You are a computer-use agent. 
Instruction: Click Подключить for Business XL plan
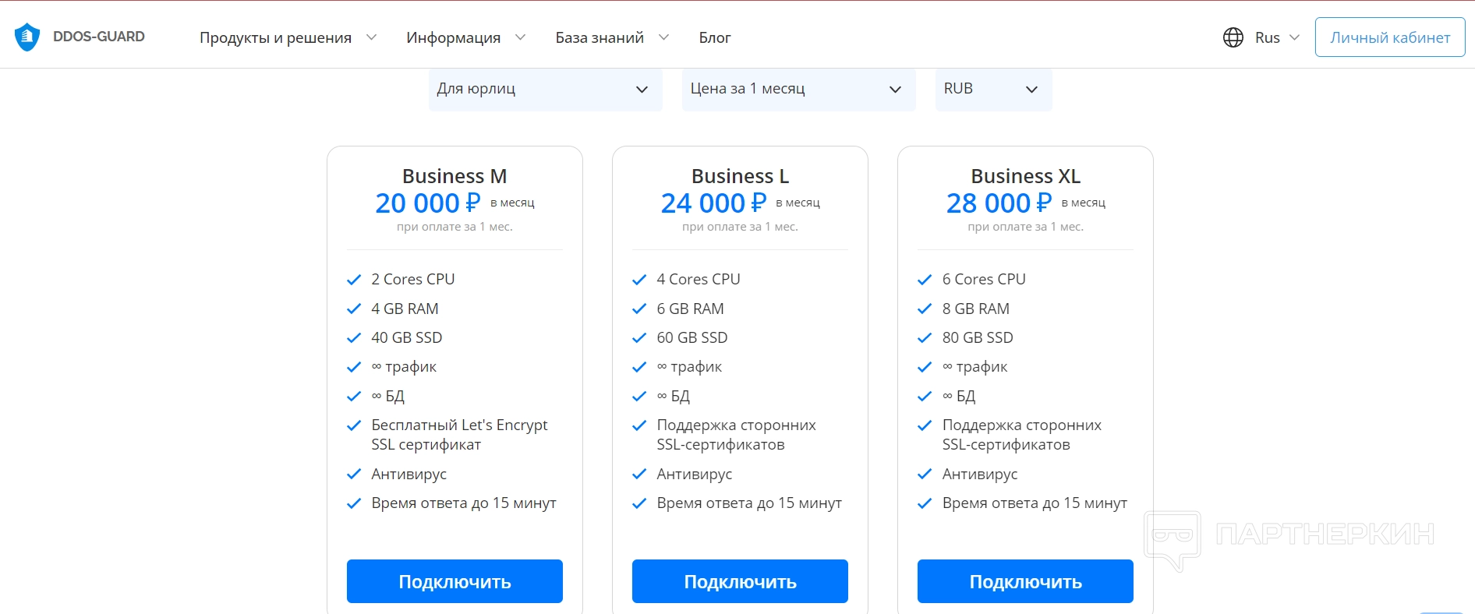point(1025,581)
